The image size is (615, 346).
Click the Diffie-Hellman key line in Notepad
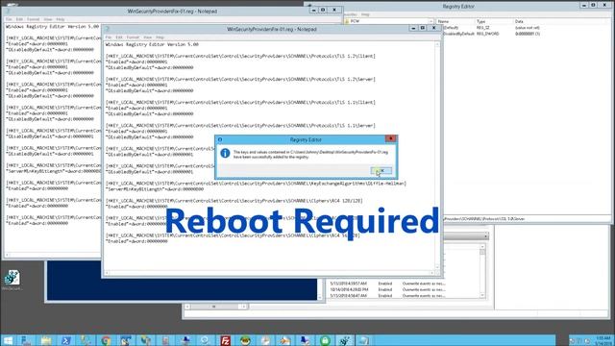[257, 184]
